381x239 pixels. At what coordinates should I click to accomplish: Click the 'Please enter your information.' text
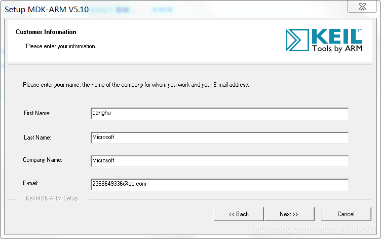point(61,46)
